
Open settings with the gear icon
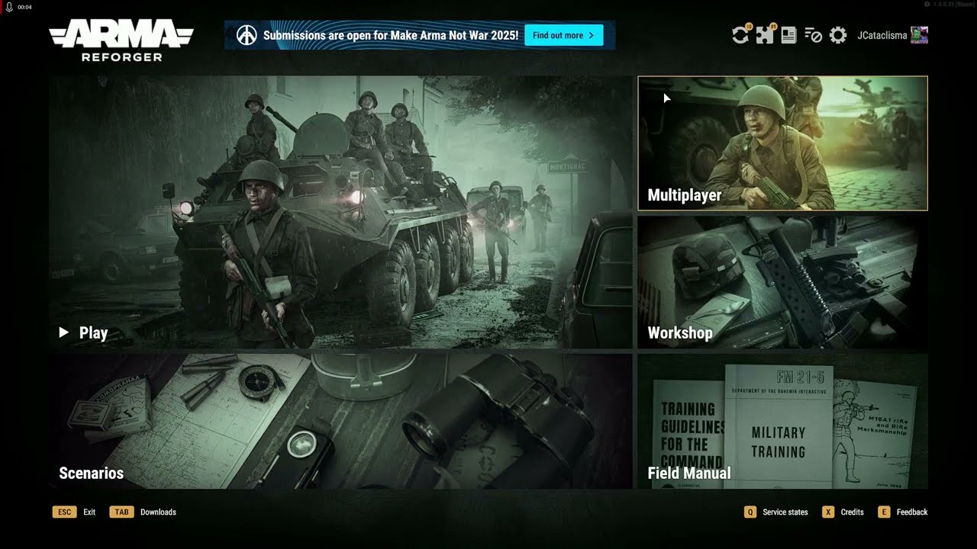click(x=838, y=35)
